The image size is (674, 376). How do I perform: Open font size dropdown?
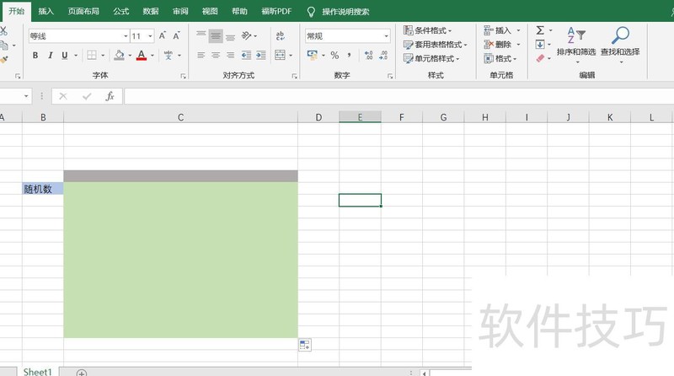tap(150, 36)
